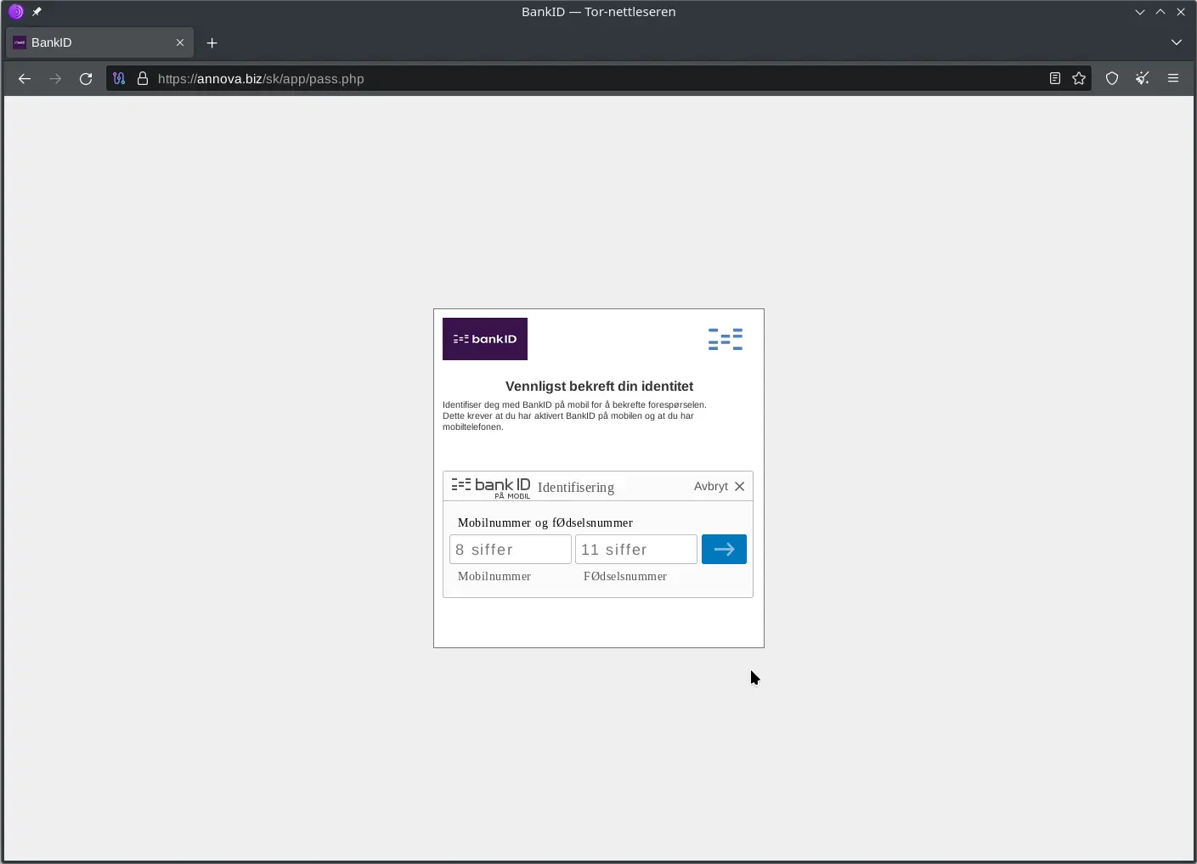Focus the 11 siffer Fødselsnummer field
Screen dimensions: 1197x864
(636, 550)
